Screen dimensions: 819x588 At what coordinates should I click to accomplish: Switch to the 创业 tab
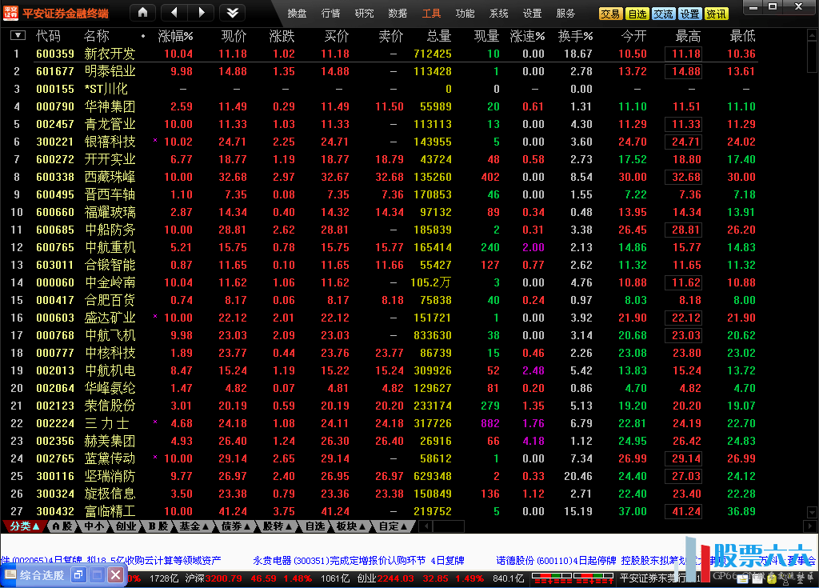[126, 526]
